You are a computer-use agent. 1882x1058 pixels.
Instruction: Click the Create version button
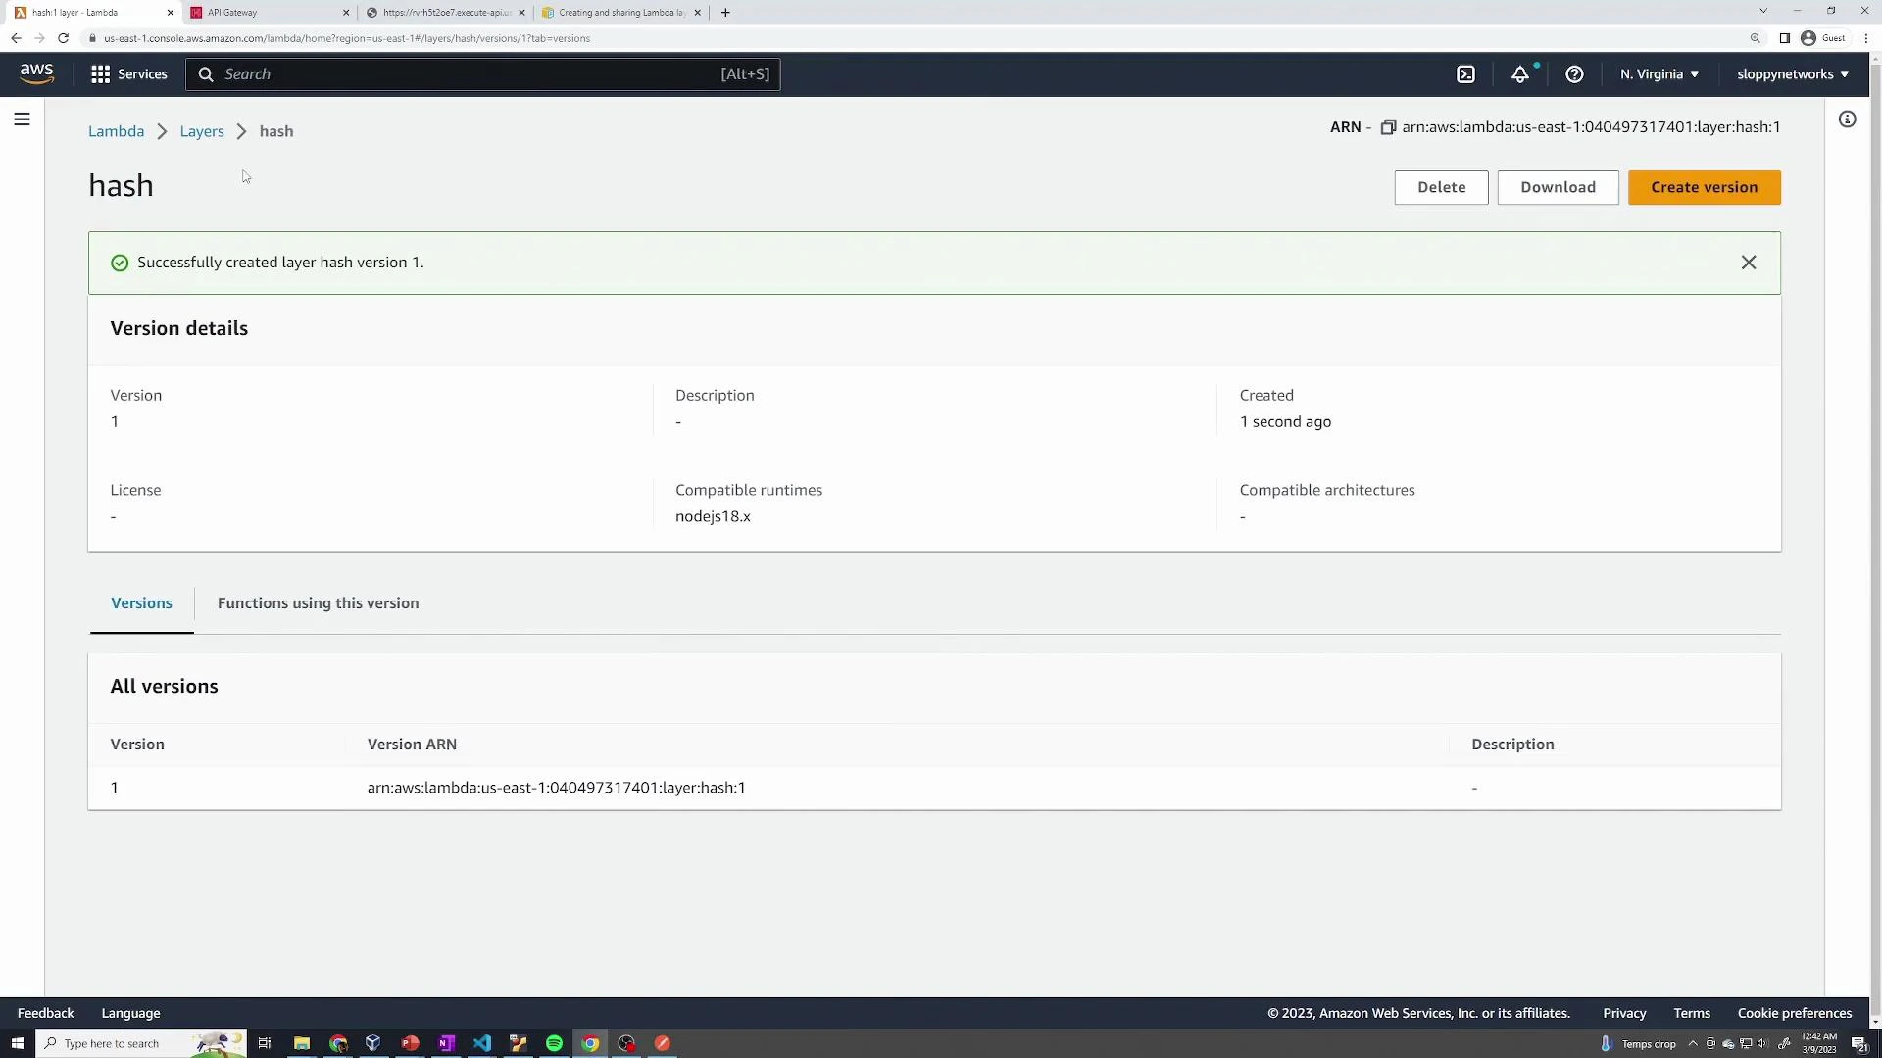click(x=1704, y=187)
